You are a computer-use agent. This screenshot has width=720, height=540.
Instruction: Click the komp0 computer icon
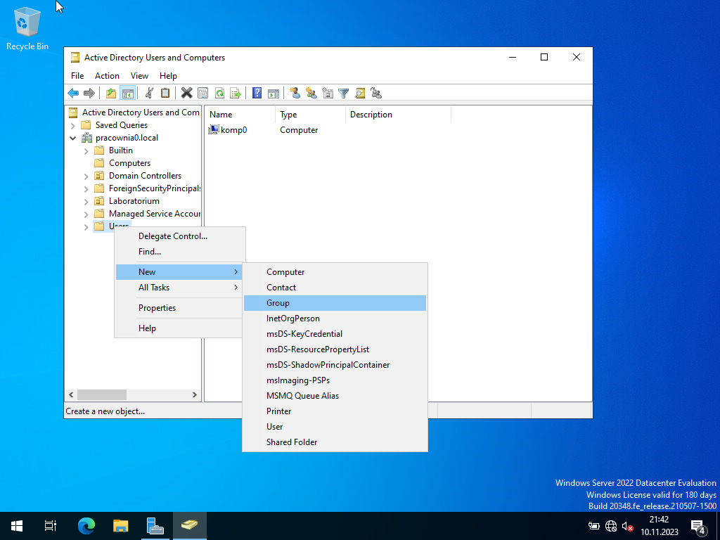(x=214, y=130)
